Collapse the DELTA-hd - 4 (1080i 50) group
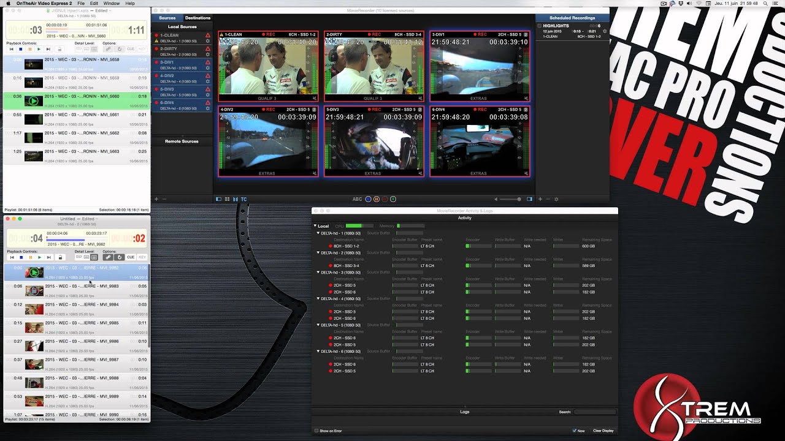This screenshot has width=785, height=441. tap(318, 299)
